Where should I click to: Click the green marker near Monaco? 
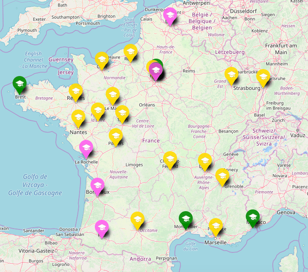(x=252, y=217)
